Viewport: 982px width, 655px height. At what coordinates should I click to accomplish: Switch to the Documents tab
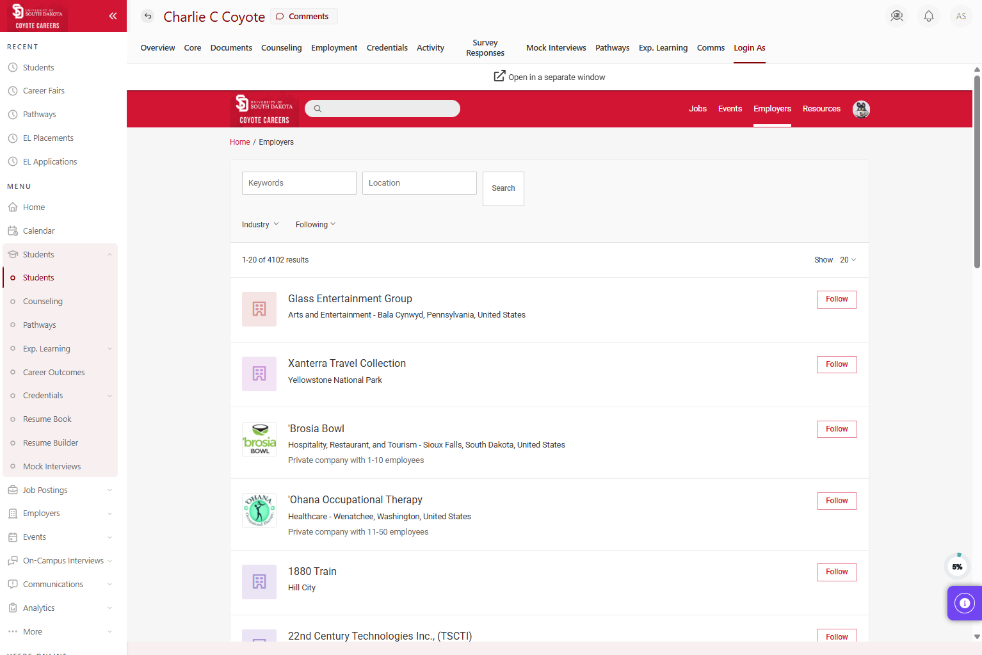pos(231,48)
